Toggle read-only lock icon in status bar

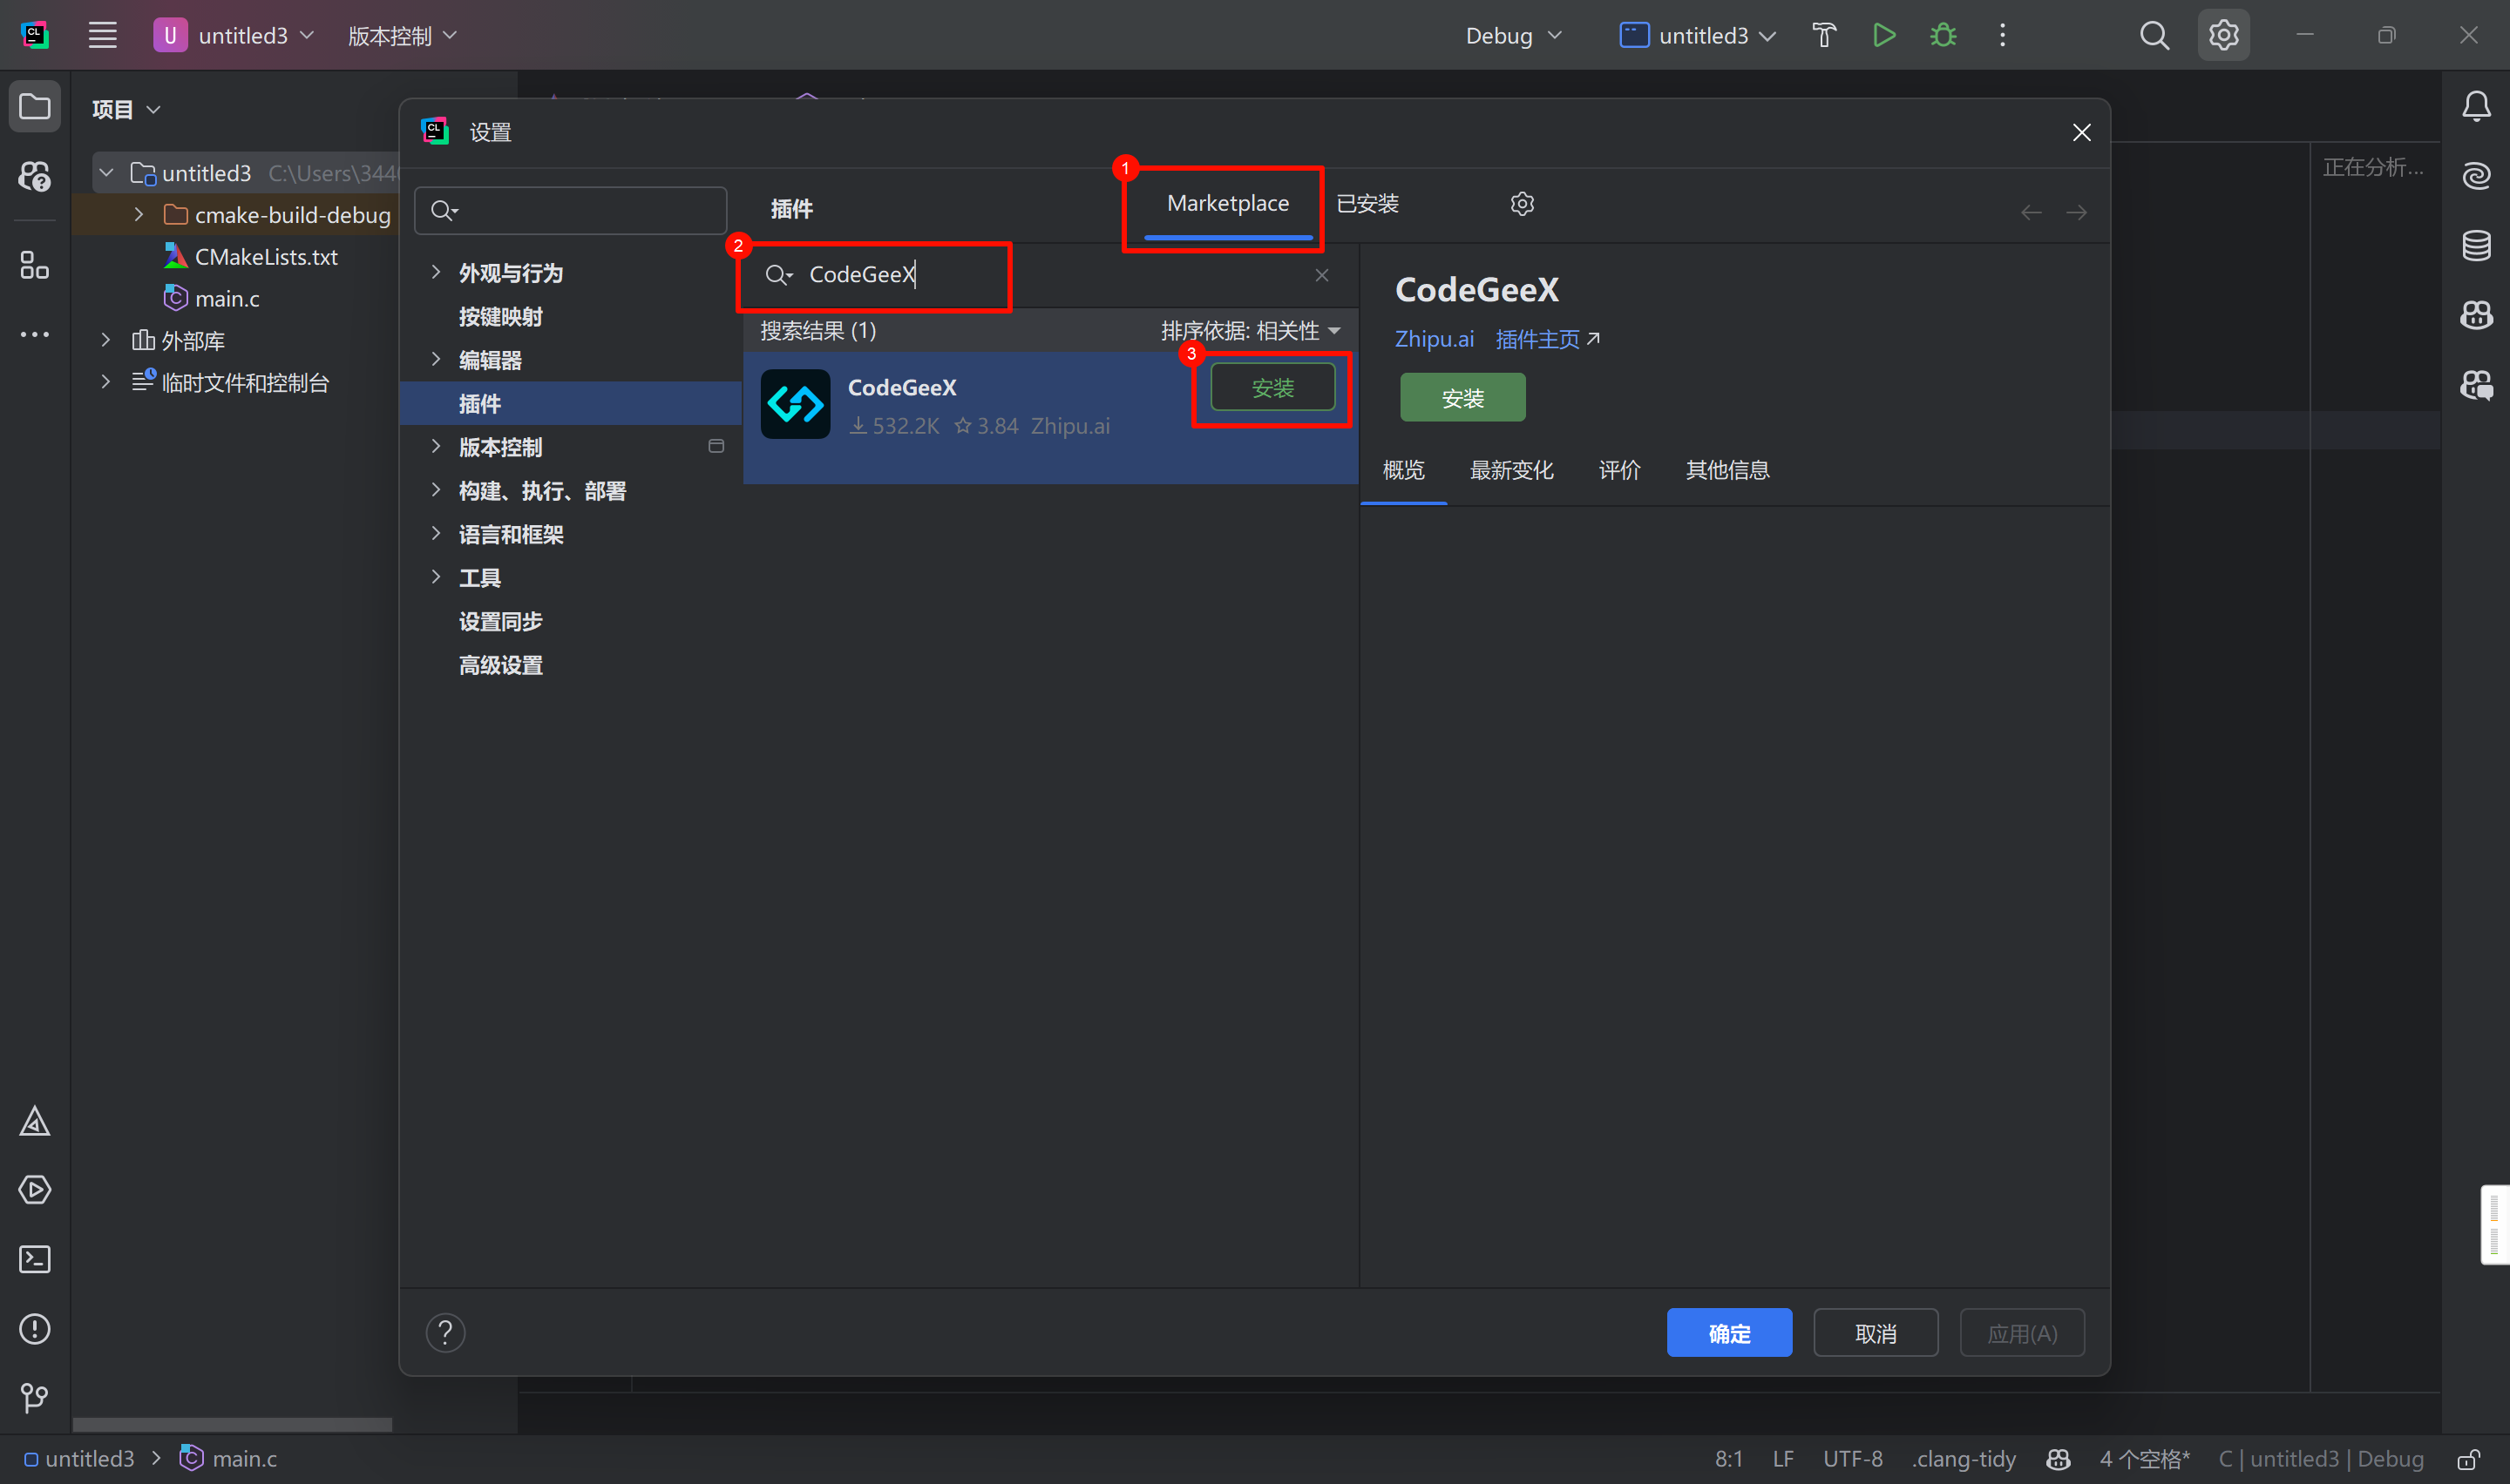coord(2469,1459)
